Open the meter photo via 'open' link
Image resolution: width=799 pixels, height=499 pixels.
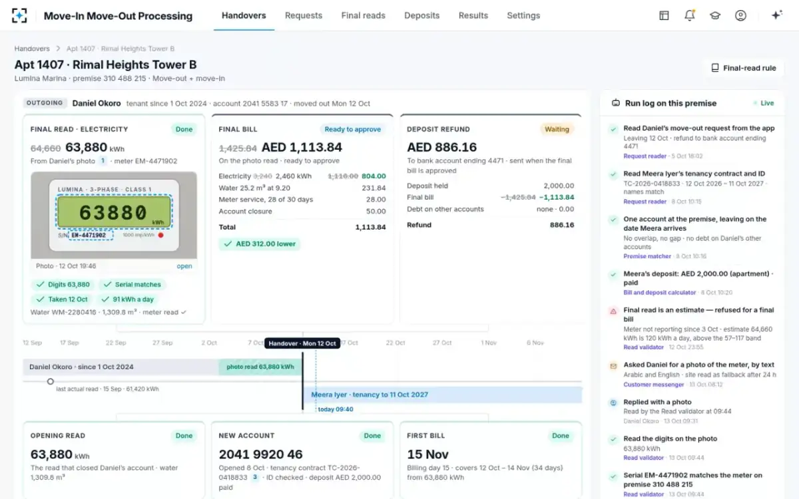tap(184, 266)
